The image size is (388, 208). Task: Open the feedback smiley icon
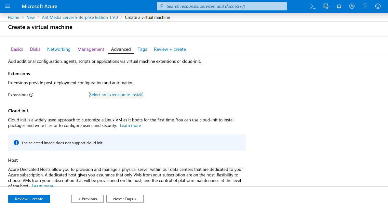pos(378,6)
